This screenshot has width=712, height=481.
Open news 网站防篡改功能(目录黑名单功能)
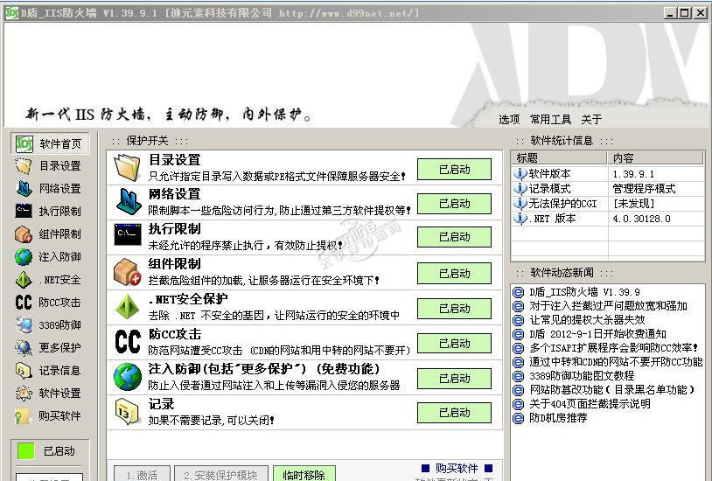(612, 390)
